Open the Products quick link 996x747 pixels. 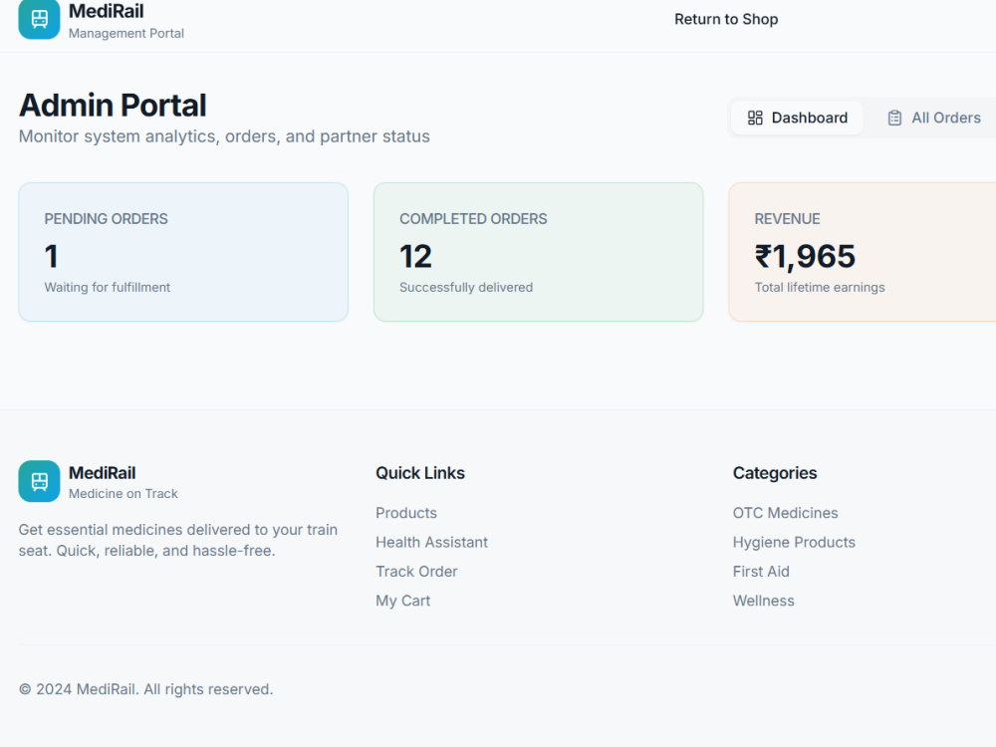(x=406, y=513)
